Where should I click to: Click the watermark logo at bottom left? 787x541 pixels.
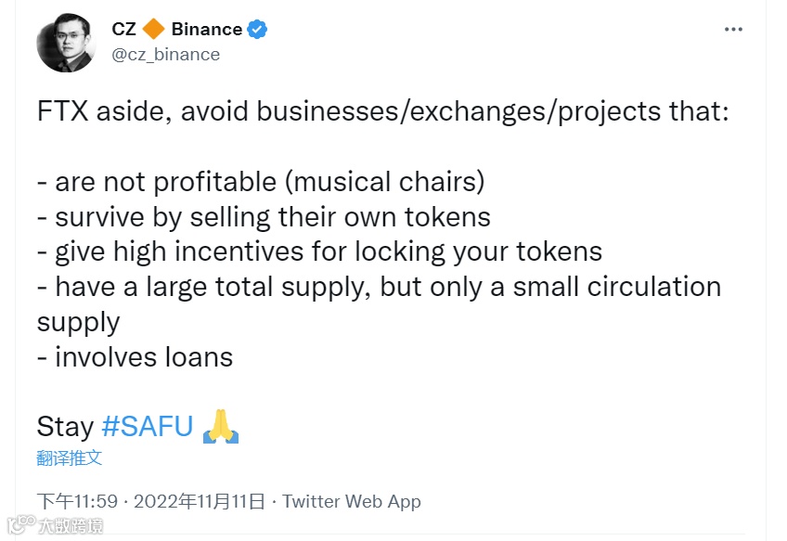[54, 526]
